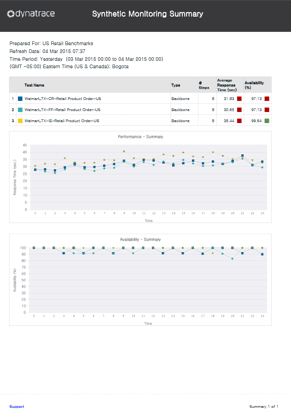Click red availability indicator in Walmart_TX-CR row

(x=267, y=99)
